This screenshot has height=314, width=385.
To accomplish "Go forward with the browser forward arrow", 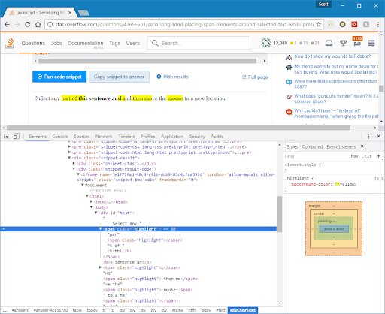I will 17,24.
